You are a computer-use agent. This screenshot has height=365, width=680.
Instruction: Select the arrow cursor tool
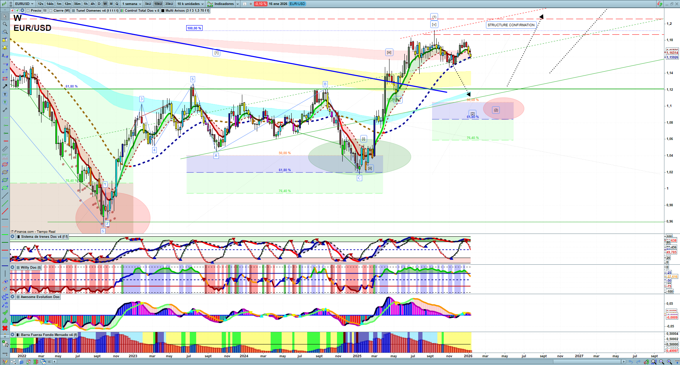5,16
